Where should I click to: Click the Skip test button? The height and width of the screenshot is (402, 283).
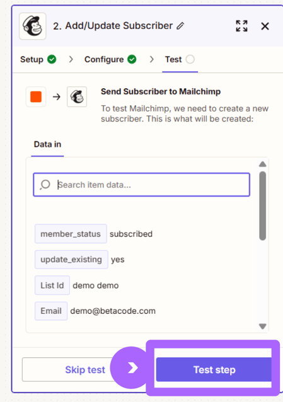(85, 370)
